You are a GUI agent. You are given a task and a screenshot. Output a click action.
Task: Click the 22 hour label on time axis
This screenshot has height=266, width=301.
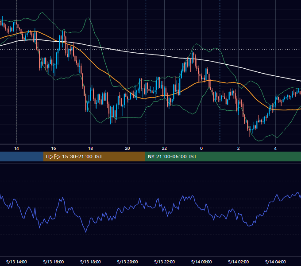[x=164, y=149]
